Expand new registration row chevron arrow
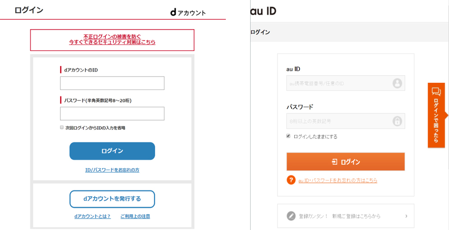The width and height of the screenshot is (449, 230). 406,216
